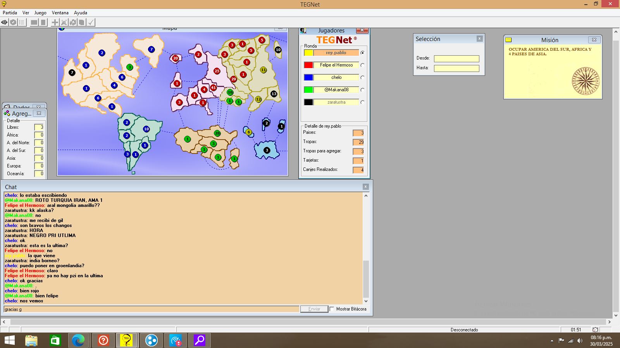Click the rey.pablo player name label
The image size is (620, 348).
336,53
